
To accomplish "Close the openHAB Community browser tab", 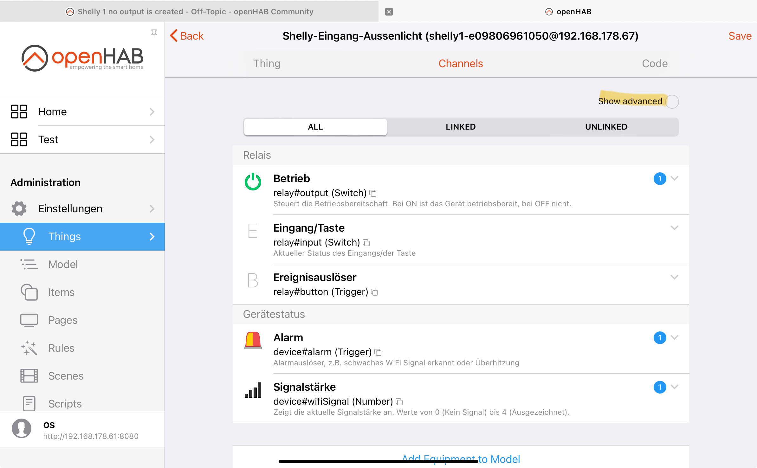I will point(389,12).
